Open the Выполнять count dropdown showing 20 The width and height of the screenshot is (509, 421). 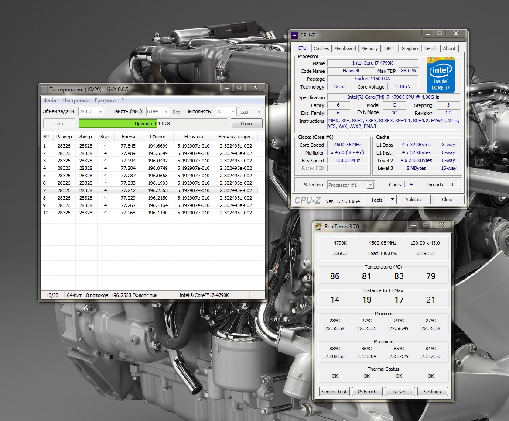(x=226, y=111)
